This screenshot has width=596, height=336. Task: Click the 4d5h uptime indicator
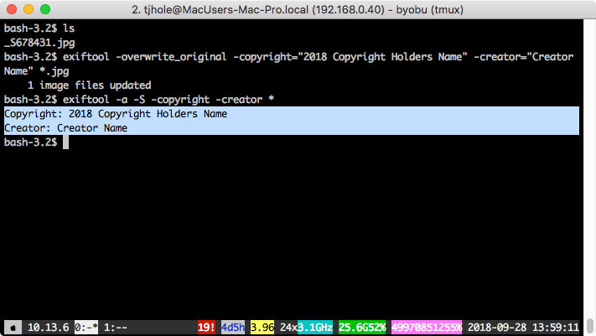[233, 328]
